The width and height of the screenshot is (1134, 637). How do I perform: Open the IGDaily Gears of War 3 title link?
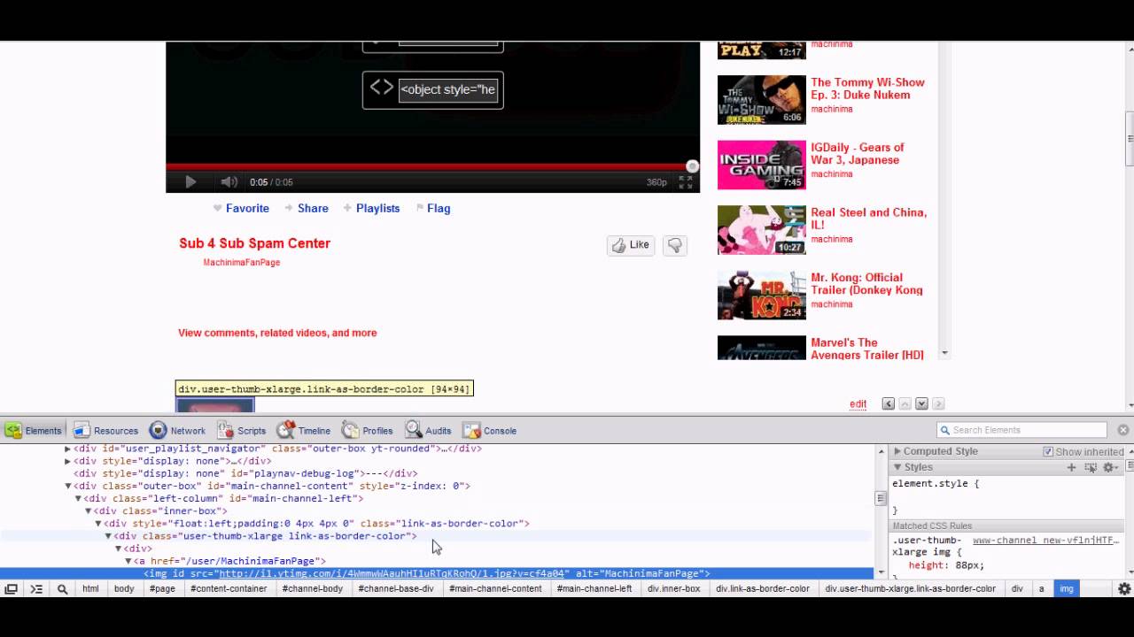(858, 154)
